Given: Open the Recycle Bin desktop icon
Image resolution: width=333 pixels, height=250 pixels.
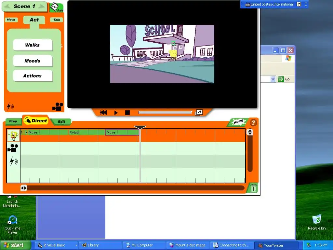Looking at the screenshot, I should (317, 222).
